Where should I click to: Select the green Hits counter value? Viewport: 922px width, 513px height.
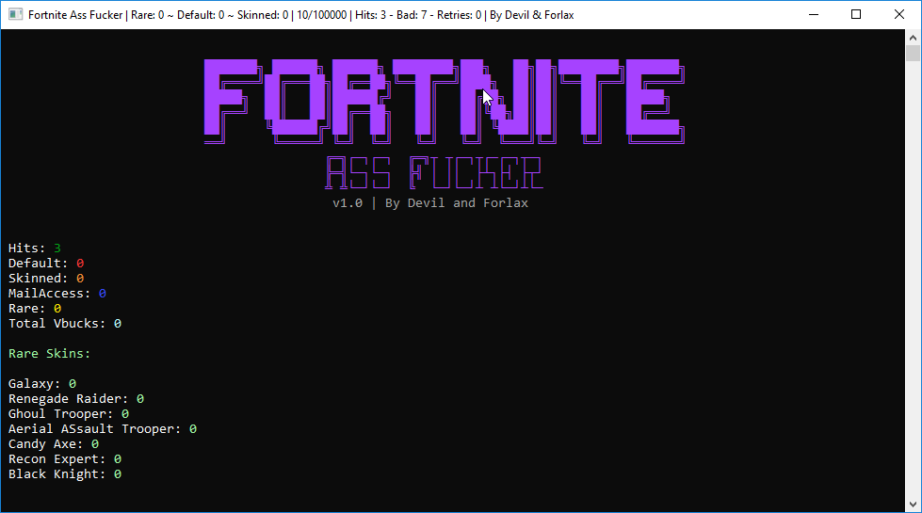click(x=57, y=248)
